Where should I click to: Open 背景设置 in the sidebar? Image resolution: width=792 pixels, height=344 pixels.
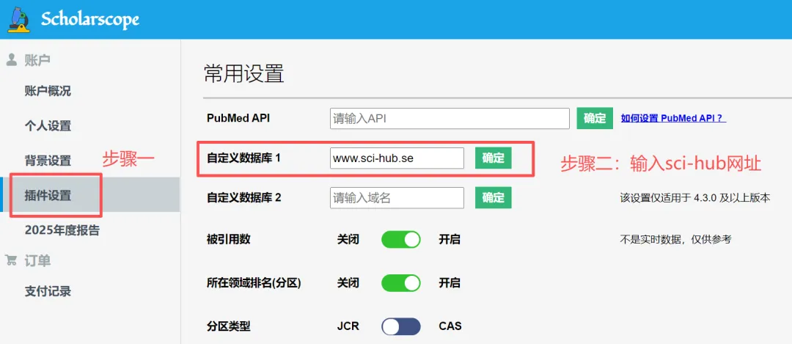point(48,161)
